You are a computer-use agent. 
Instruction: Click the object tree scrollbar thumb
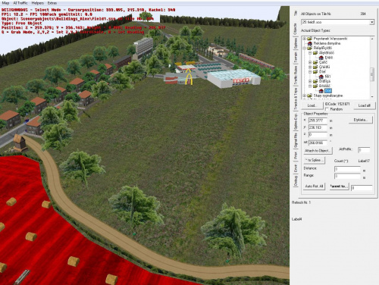tap(372, 74)
